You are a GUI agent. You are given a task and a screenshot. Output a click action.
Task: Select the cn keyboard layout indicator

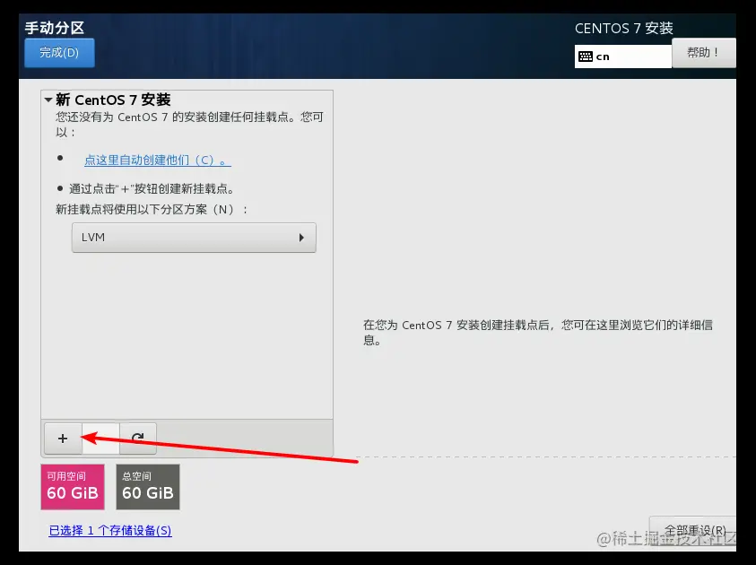coord(622,56)
